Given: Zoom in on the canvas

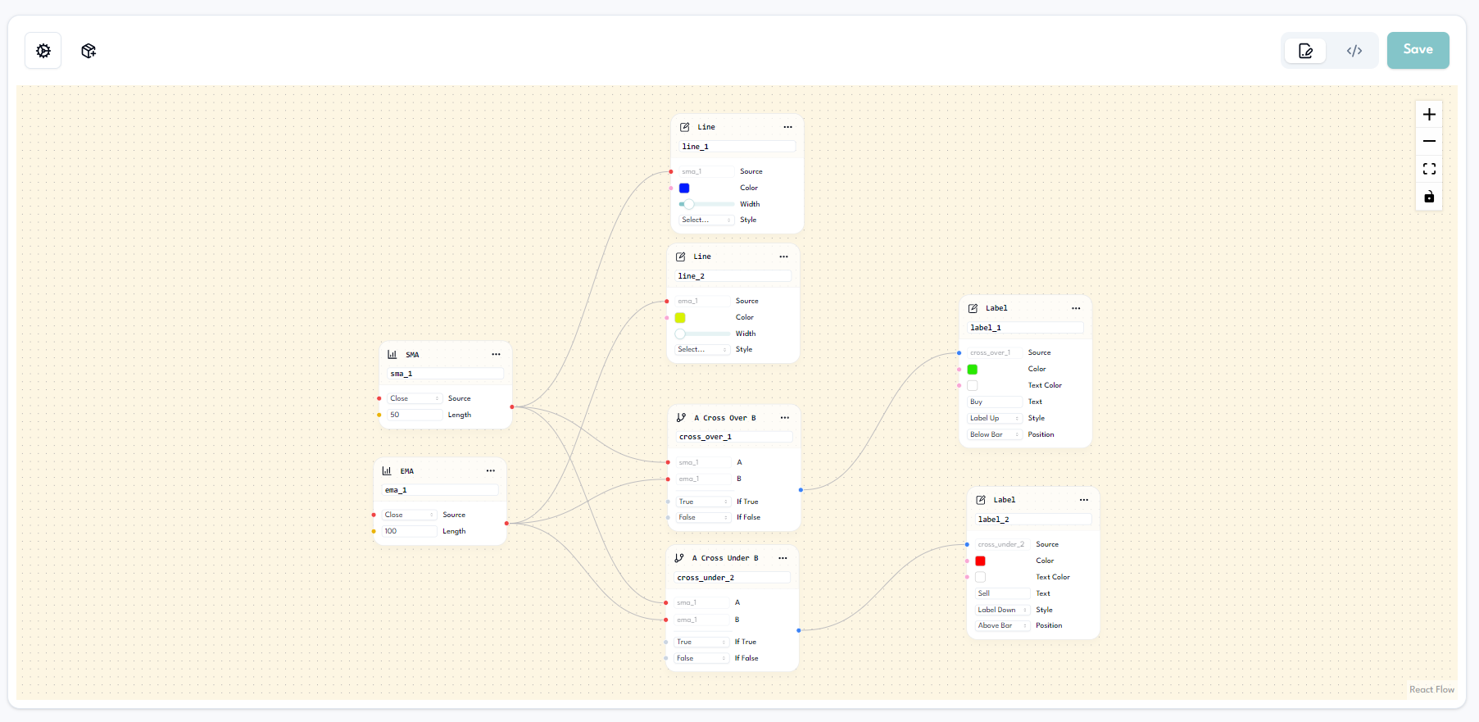Looking at the screenshot, I should coord(1429,115).
